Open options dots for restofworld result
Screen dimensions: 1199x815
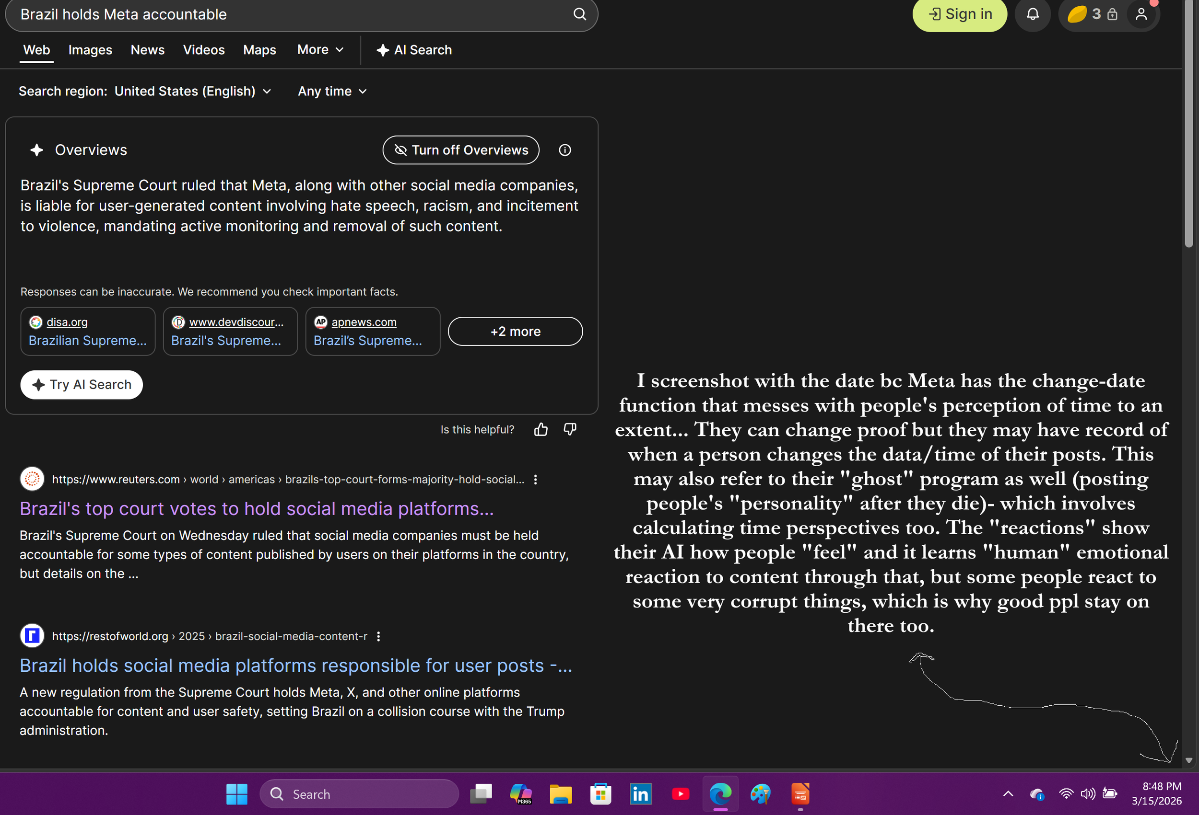click(378, 636)
